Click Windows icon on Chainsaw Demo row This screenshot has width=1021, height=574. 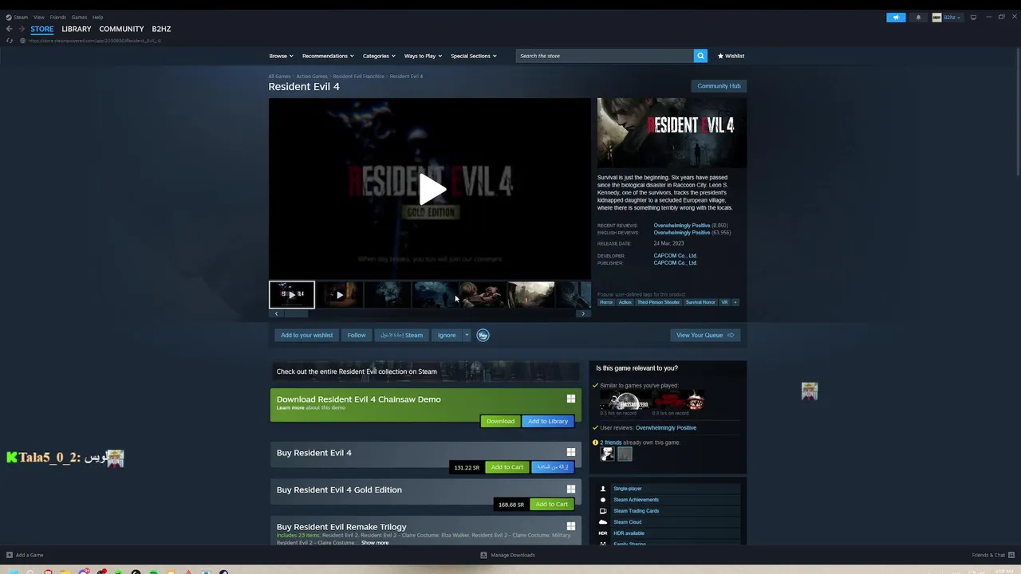coord(570,399)
